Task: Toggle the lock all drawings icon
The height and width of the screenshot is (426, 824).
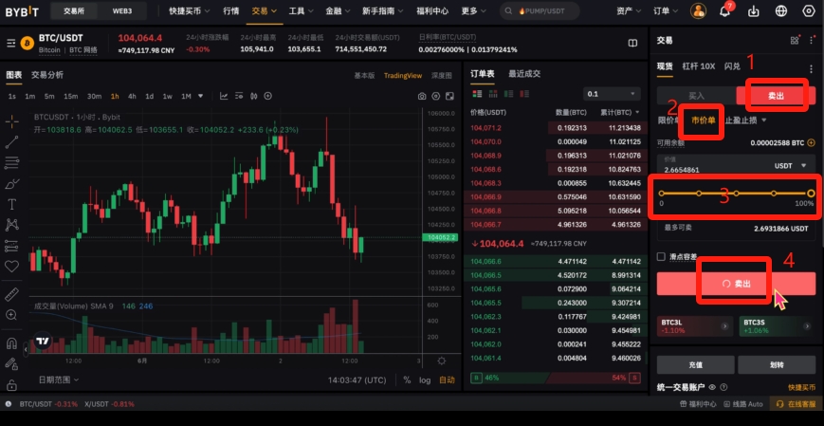Action: point(11,386)
